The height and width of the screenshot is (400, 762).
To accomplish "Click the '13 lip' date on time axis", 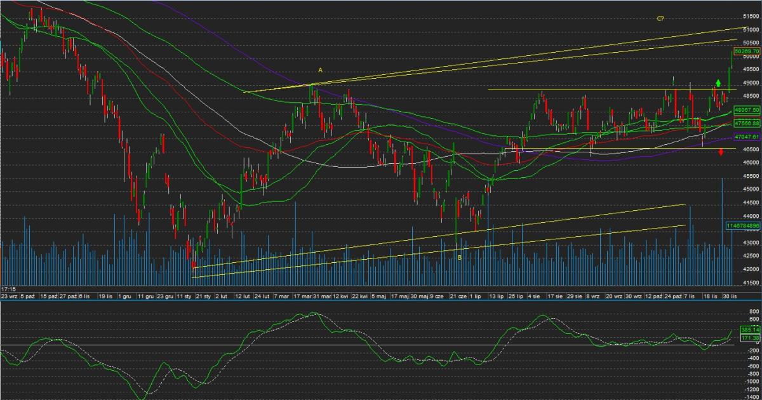I will pyautogui.click(x=495, y=297).
